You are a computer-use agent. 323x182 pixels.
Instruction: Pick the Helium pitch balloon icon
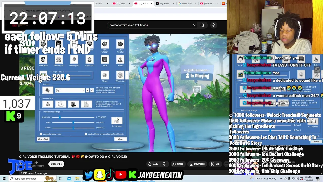click(74, 60)
